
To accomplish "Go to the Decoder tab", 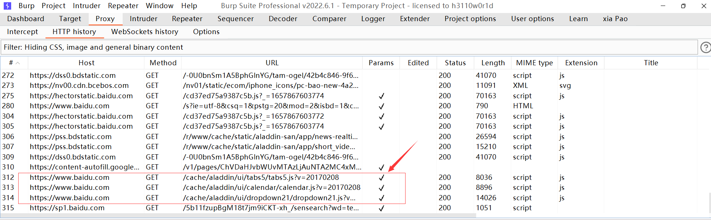I will tap(283, 19).
